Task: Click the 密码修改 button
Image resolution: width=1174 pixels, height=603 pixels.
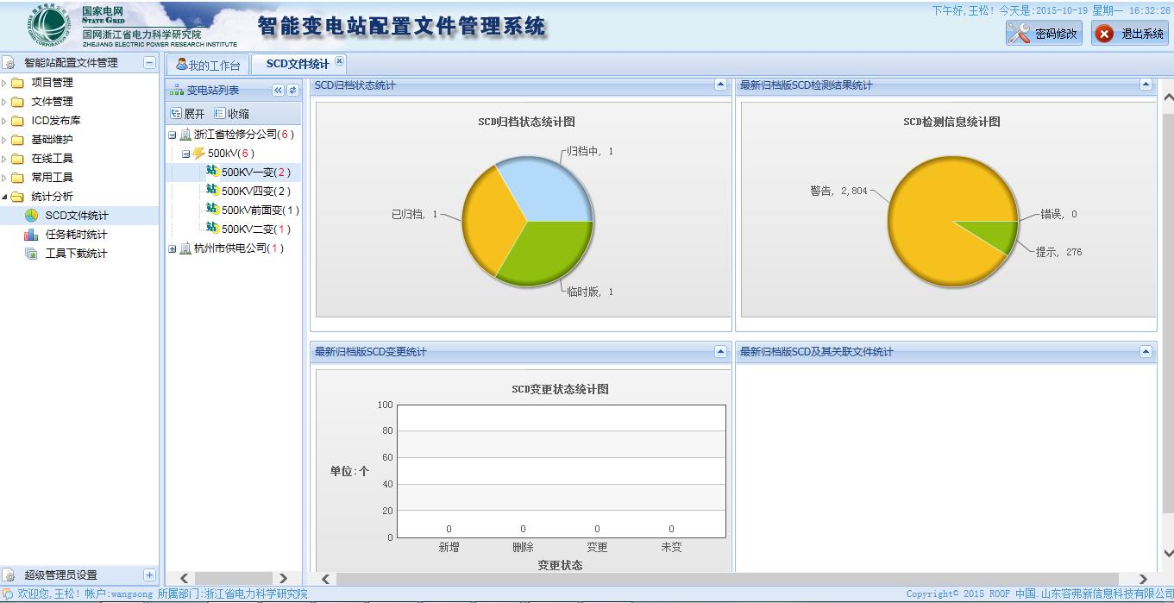Action: (x=1044, y=34)
